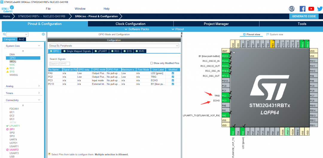
Task: Click pin PF0 next to RCC_OSC_IN
Action: 226,71
